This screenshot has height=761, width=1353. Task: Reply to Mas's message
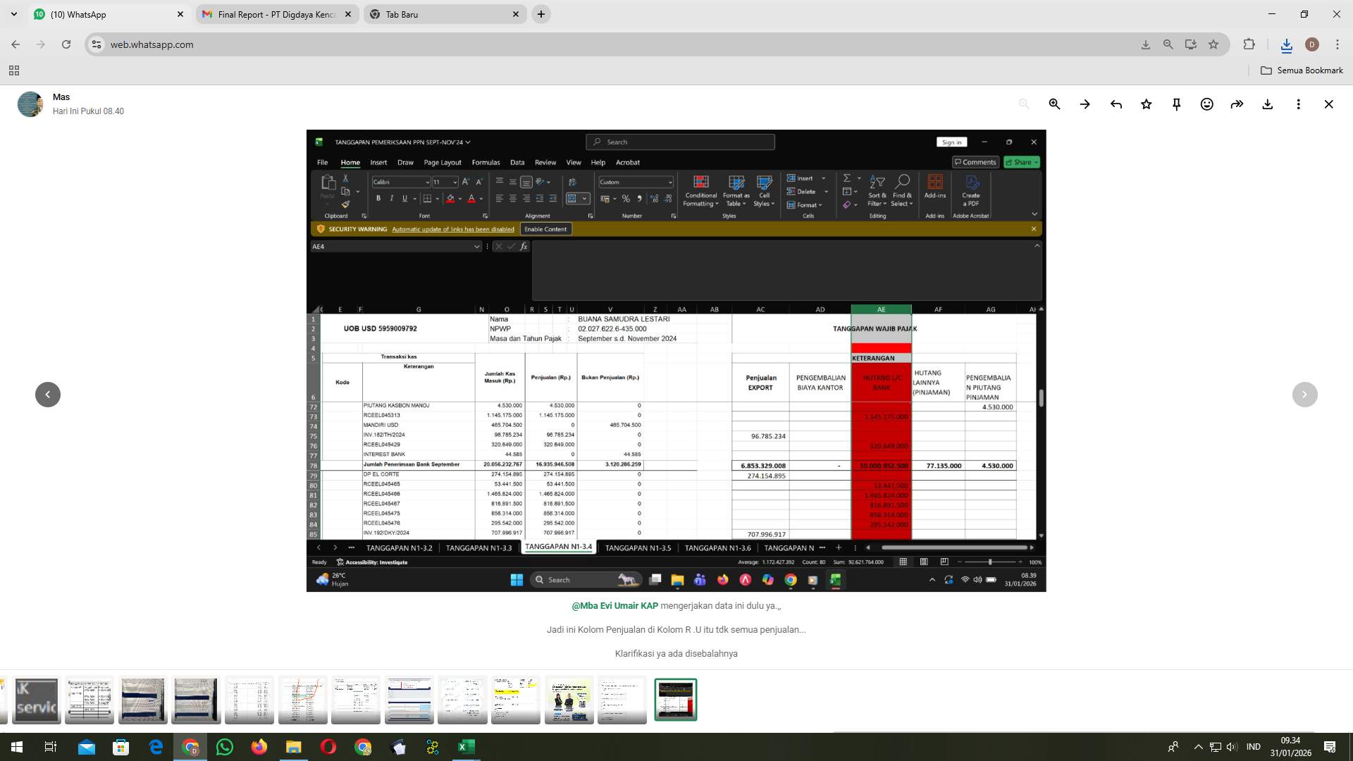click(x=1116, y=104)
